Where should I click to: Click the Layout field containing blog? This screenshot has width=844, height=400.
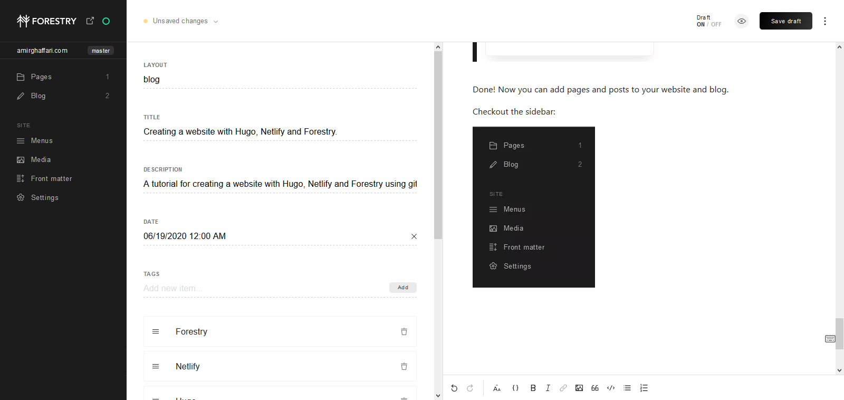[x=280, y=80]
